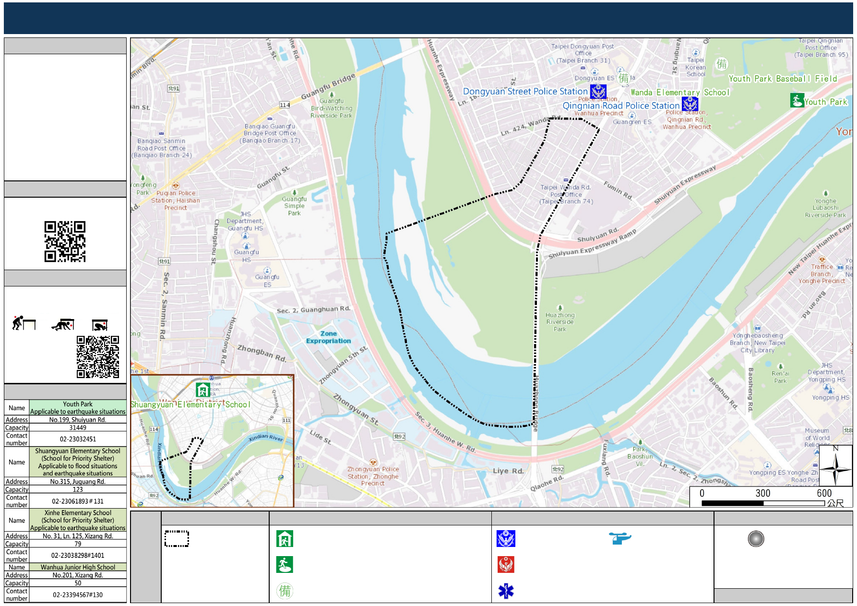Select capacity value '79'

pos(78,544)
